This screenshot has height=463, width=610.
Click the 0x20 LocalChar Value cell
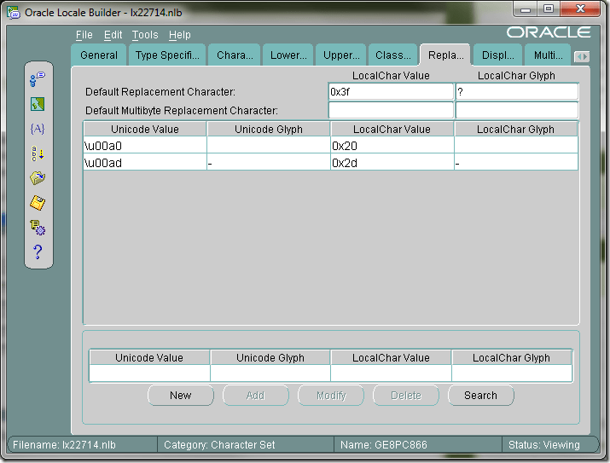click(x=392, y=146)
